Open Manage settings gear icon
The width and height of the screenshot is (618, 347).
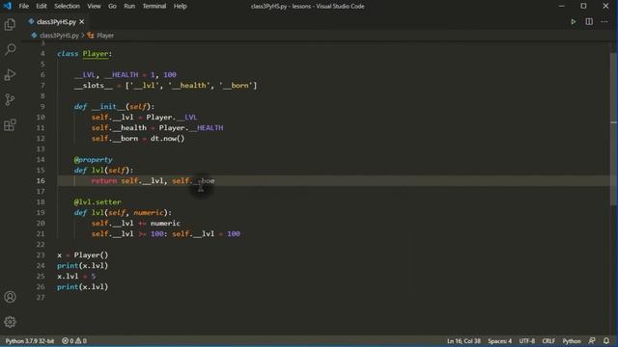pyautogui.click(x=10, y=322)
